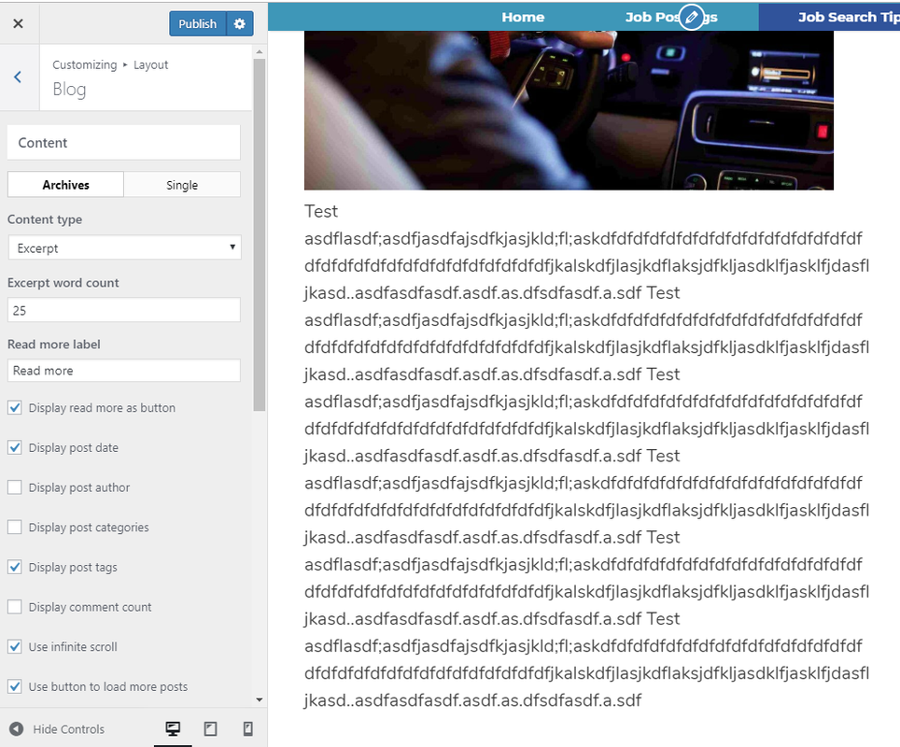The height and width of the screenshot is (747, 900).
Task: Click the 'Excerpt word count' label
Action: click(x=63, y=283)
